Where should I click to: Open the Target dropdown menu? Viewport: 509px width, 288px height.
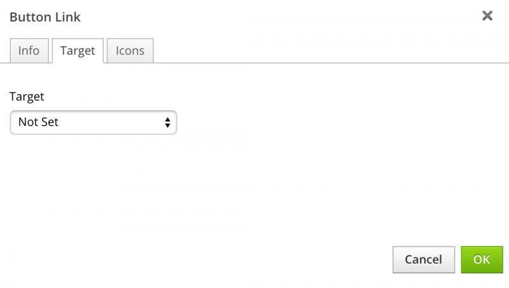click(93, 122)
